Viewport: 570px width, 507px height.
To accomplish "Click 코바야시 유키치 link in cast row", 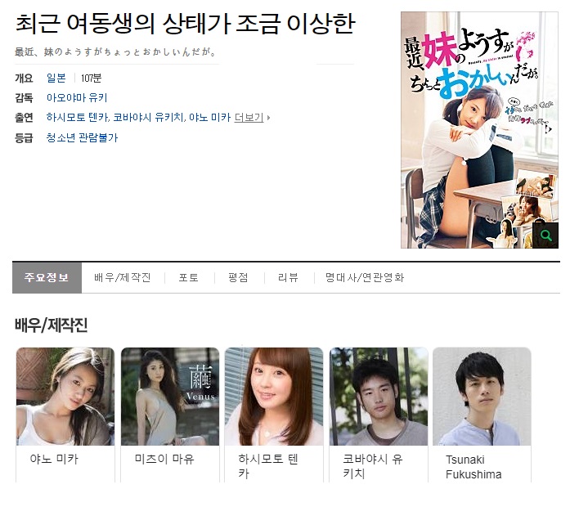I will click(148, 118).
